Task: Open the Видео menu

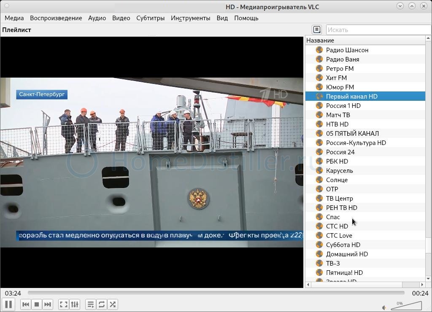Action: 121,18
